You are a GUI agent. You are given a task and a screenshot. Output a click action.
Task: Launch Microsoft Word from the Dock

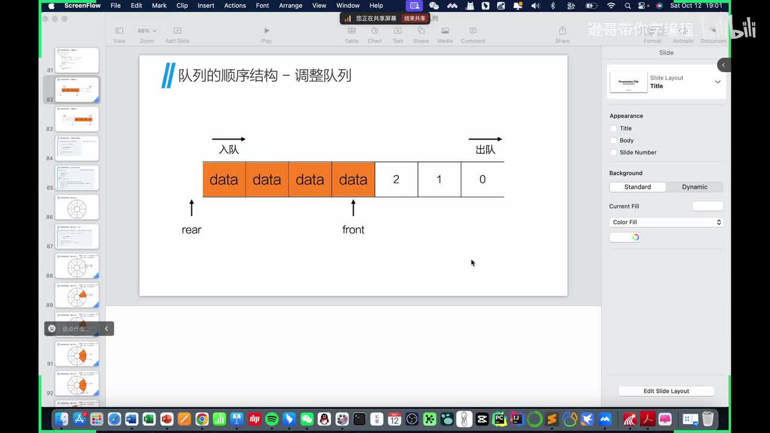(x=132, y=419)
